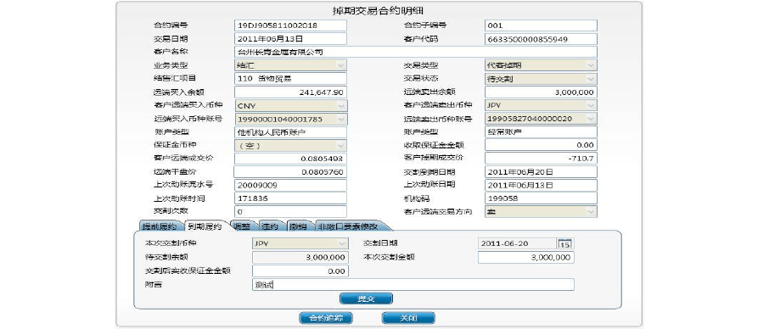The image size is (758, 329).
Task: Focus the 交割日期 date field 2011-06-20
Action: (x=517, y=244)
